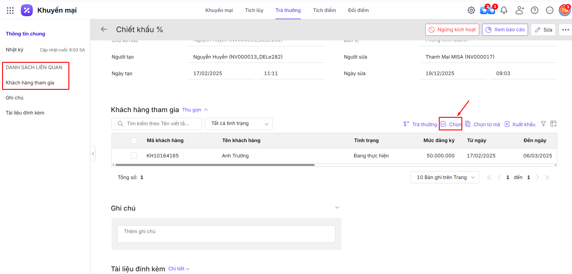The width and height of the screenshot is (572, 274).
Task: Open the Tất cả tình trạng dropdown
Action: tap(239, 124)
